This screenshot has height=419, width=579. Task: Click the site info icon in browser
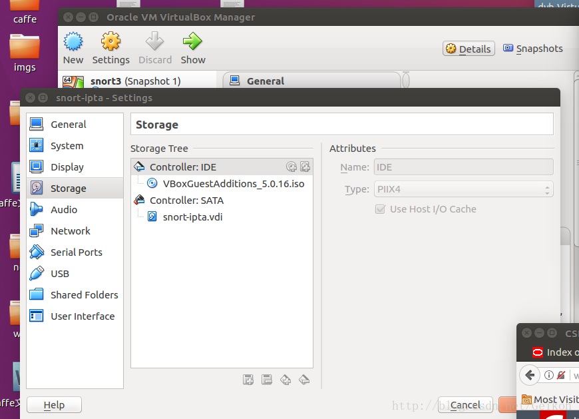tap(549, 375)
